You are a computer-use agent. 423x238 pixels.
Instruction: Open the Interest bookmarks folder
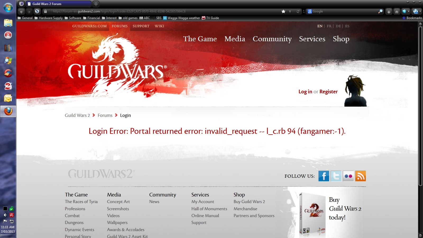pyautogui.click(x=109, y=18)
